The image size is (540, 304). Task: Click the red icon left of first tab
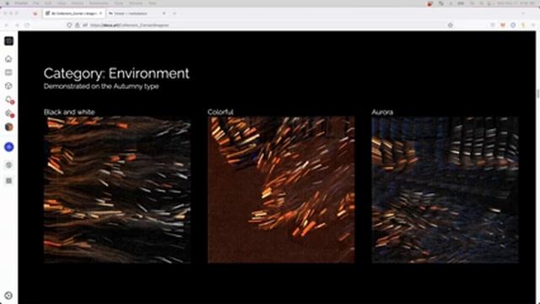35,14
